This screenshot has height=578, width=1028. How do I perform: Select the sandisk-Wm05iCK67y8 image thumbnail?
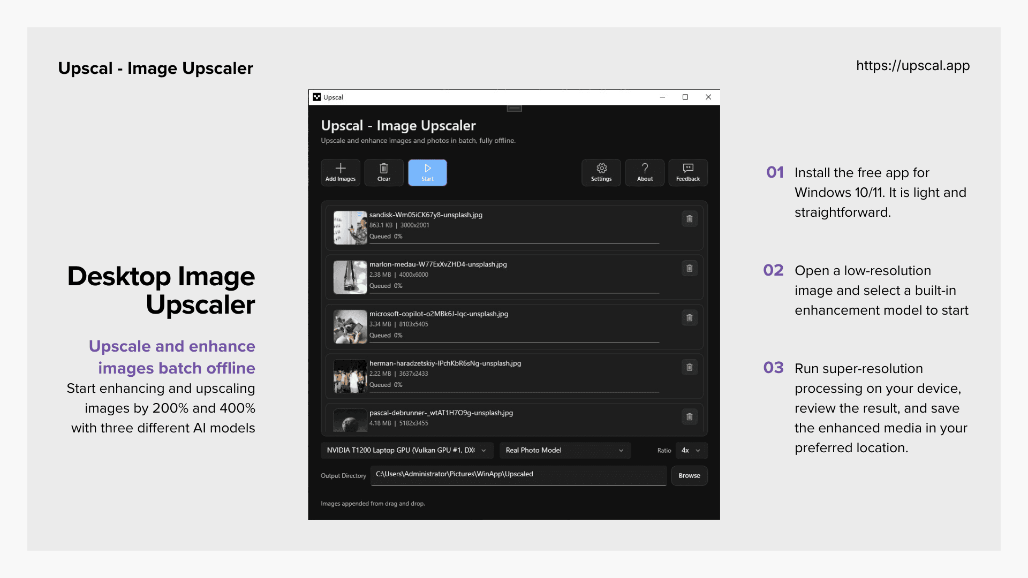tap(350, 227)
